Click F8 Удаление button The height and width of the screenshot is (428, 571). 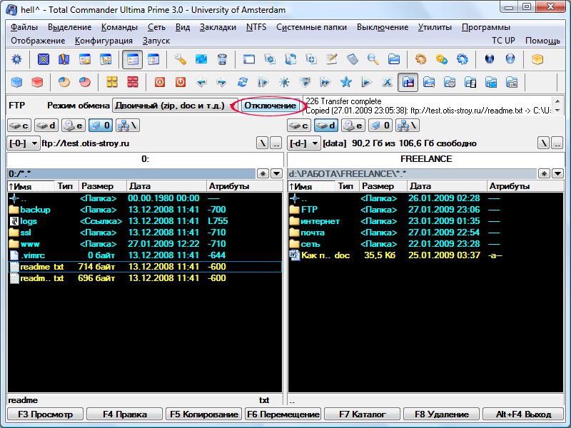point(442,414)
